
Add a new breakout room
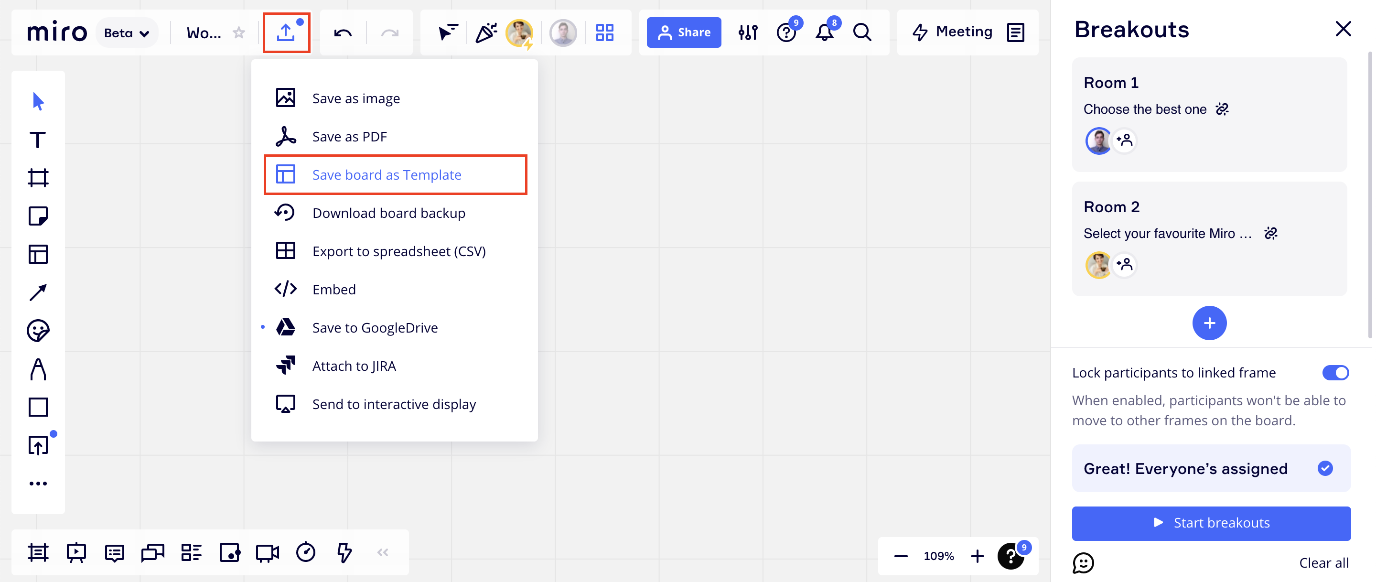pyautogui.click(x=1209, y=323)
